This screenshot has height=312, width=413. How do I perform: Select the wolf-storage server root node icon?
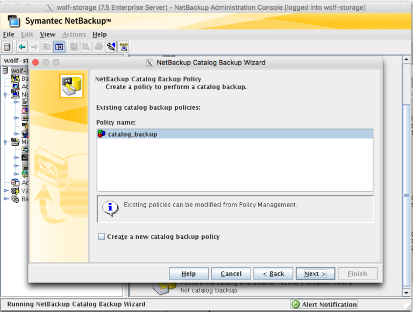5,70
